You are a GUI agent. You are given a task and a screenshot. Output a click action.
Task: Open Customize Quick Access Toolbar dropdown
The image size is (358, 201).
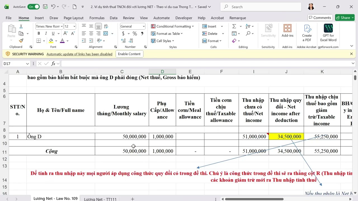83,7
